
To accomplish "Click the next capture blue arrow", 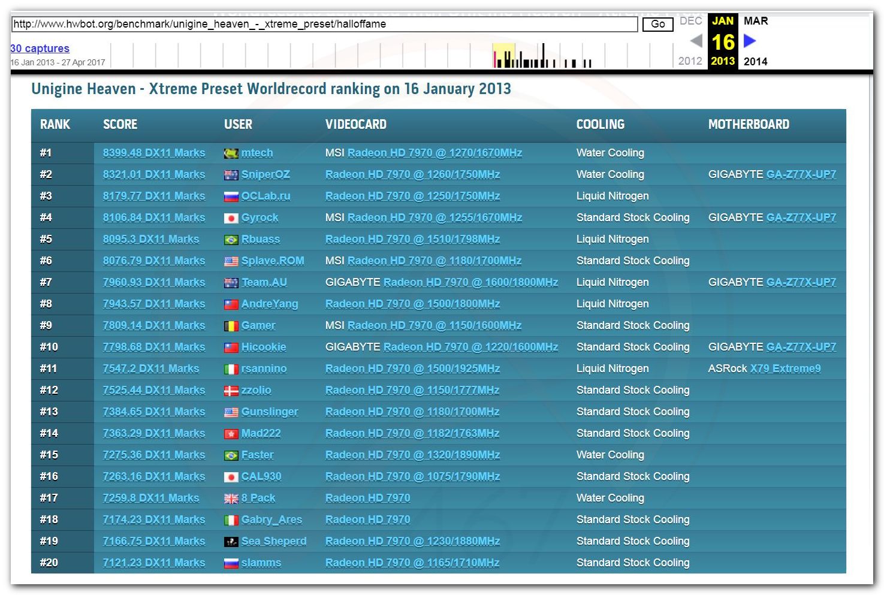I will (x=750, y=41).
